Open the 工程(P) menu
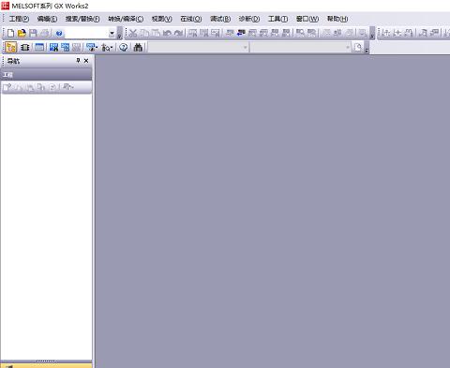The height and width of the screenshot is (368, 450). click(x=19, y=19)
